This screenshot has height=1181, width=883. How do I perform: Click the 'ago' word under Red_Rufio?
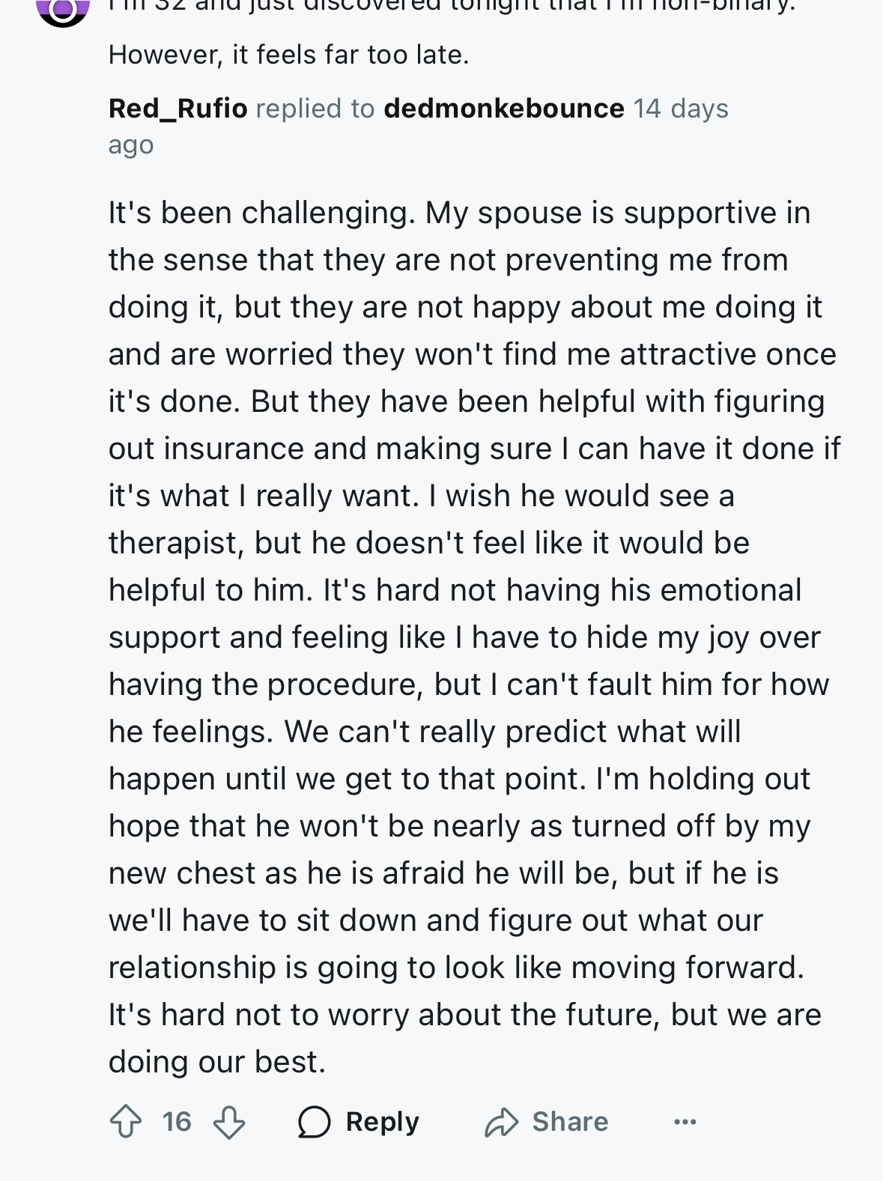pyautogui.click(x=131, y=145)
